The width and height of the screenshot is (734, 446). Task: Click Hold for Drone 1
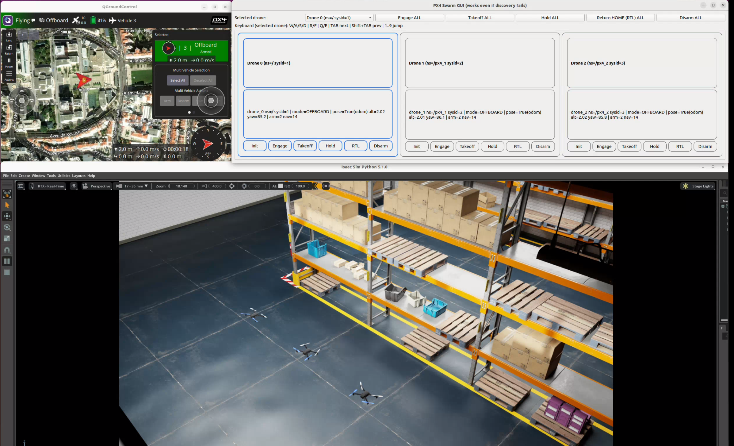click(492, 147)
